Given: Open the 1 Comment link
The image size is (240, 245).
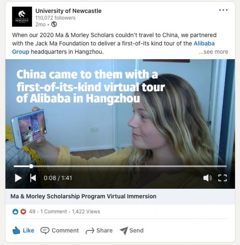Looking at the screenshot, I should point(54,212).
